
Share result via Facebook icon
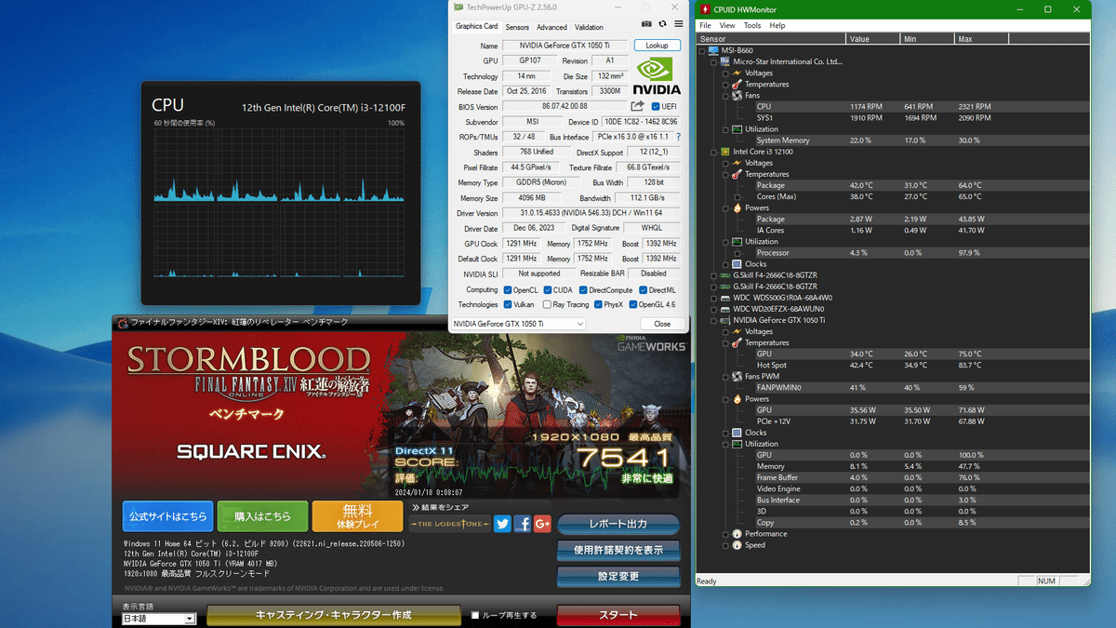click(x=523, y=524)
